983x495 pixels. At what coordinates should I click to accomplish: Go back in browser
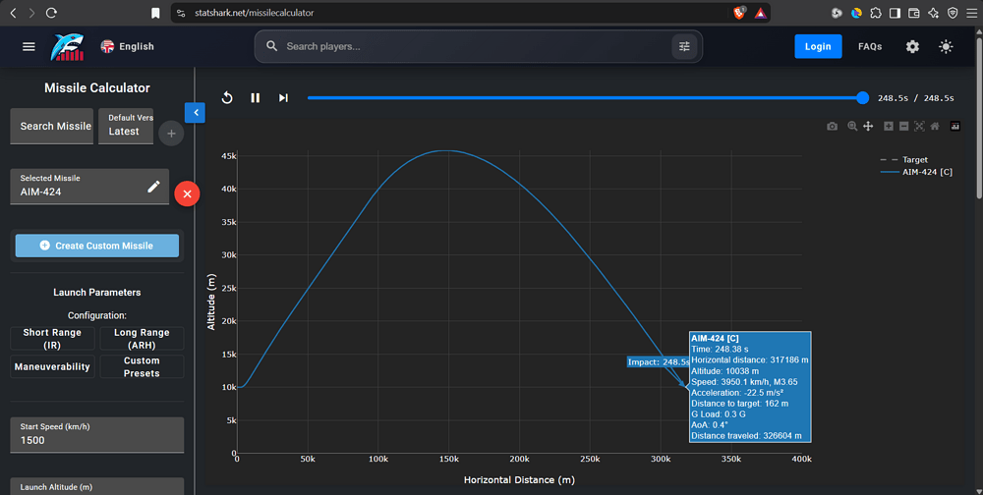13,13
